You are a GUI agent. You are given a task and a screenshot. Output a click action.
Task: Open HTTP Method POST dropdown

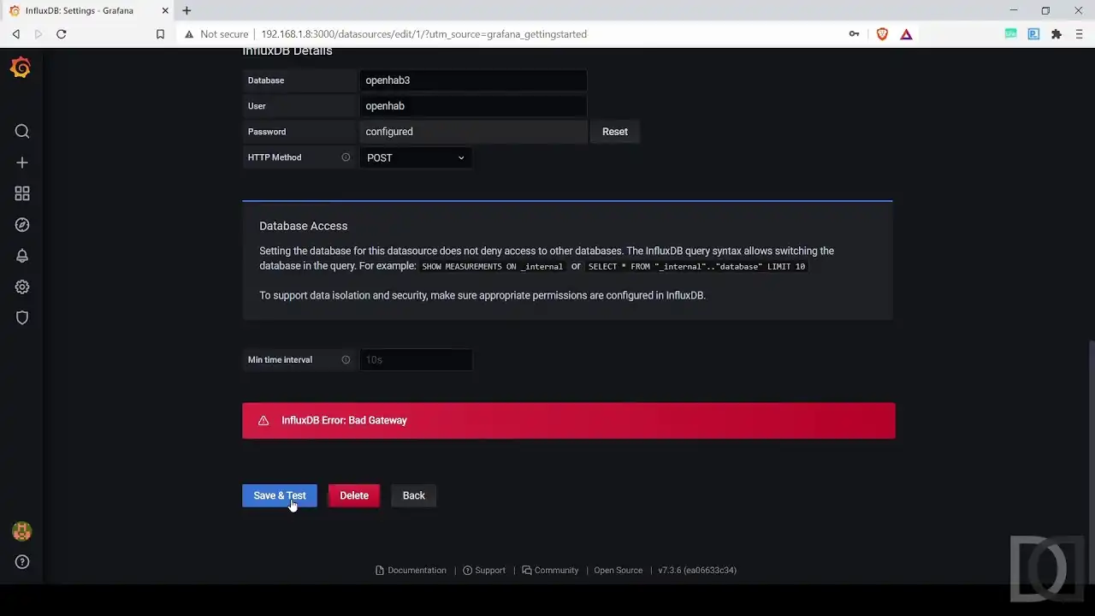tap(416, 157)
